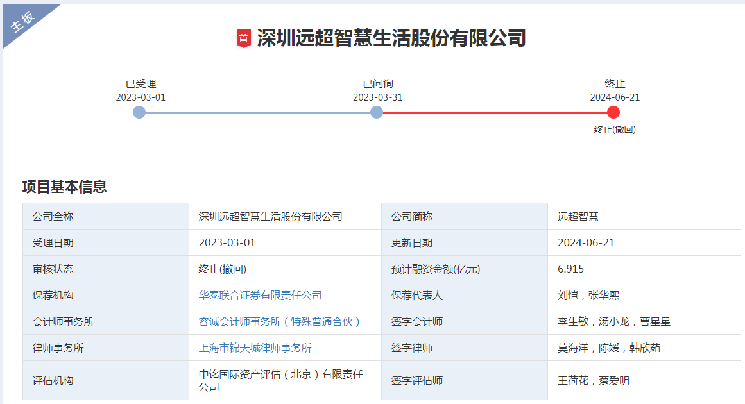
Task: Open 容诚会计师事务所 accounting firm link
Action: click(x=280, y=321)
